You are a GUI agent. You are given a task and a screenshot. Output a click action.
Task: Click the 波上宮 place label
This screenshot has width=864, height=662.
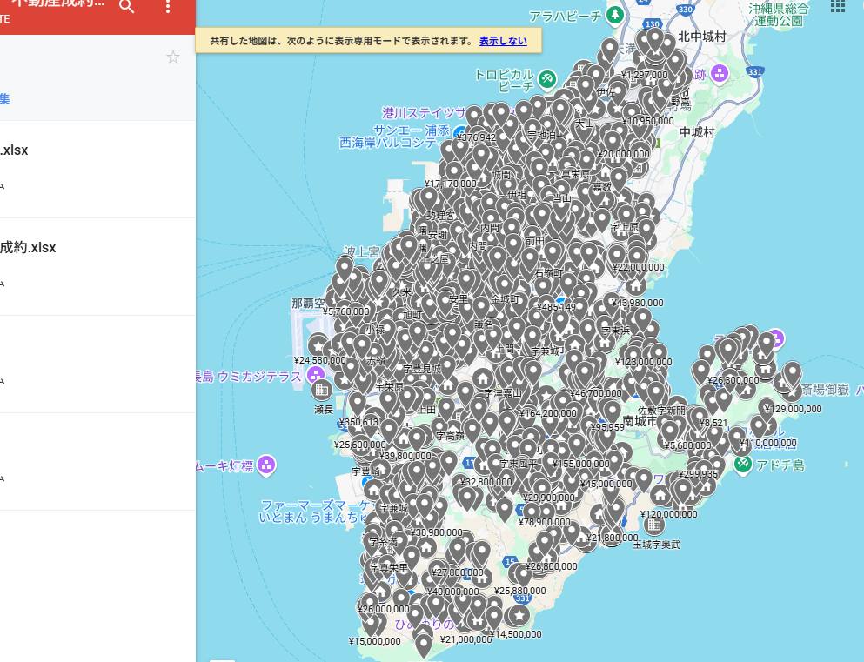361,251
